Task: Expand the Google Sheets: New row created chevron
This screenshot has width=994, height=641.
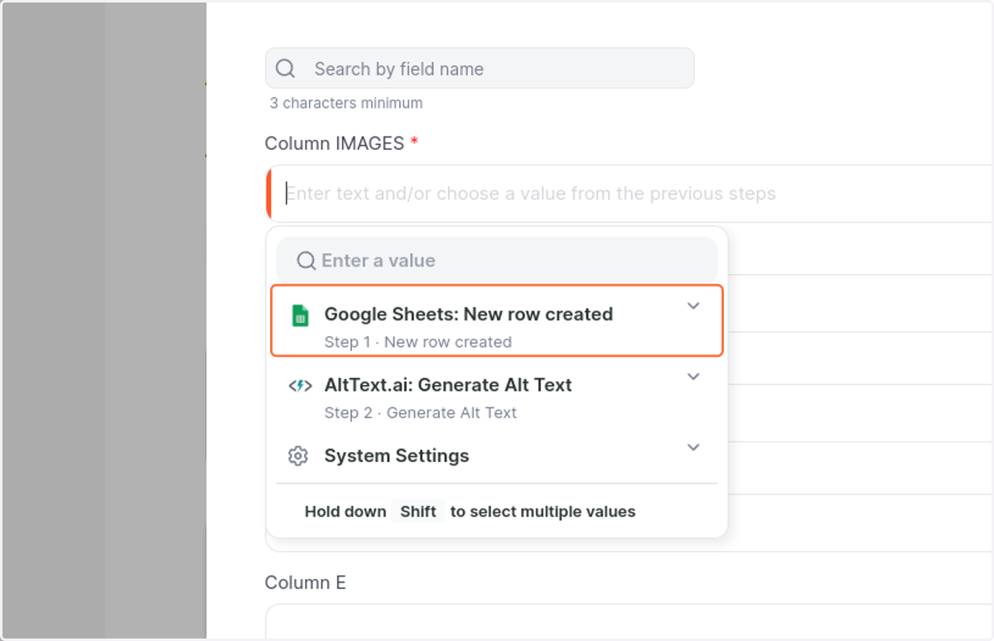Action: [694, 306]
